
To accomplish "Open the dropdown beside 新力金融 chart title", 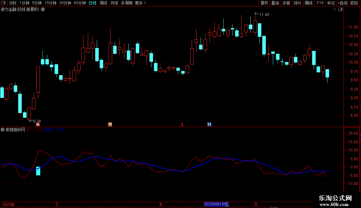I will (x=43, y=10).
